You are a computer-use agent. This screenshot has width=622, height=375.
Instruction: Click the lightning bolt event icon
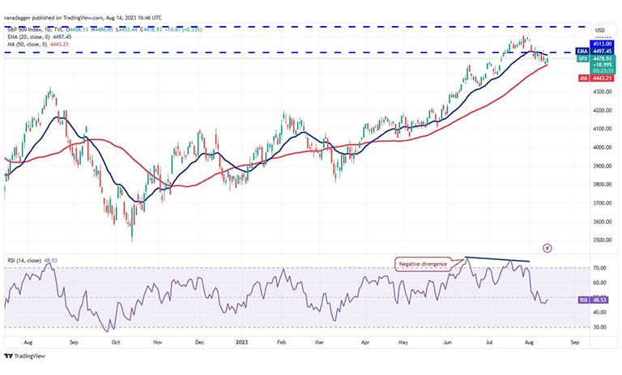[x=547, y=249]
